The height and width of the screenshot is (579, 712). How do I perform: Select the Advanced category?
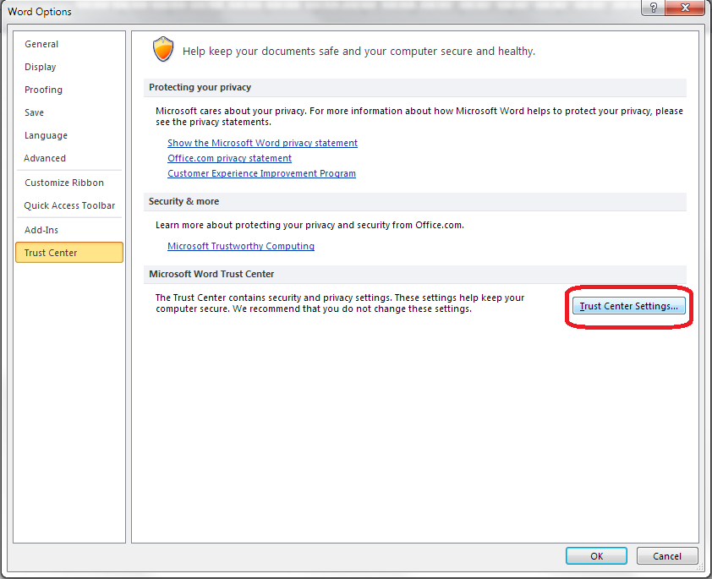45,158
